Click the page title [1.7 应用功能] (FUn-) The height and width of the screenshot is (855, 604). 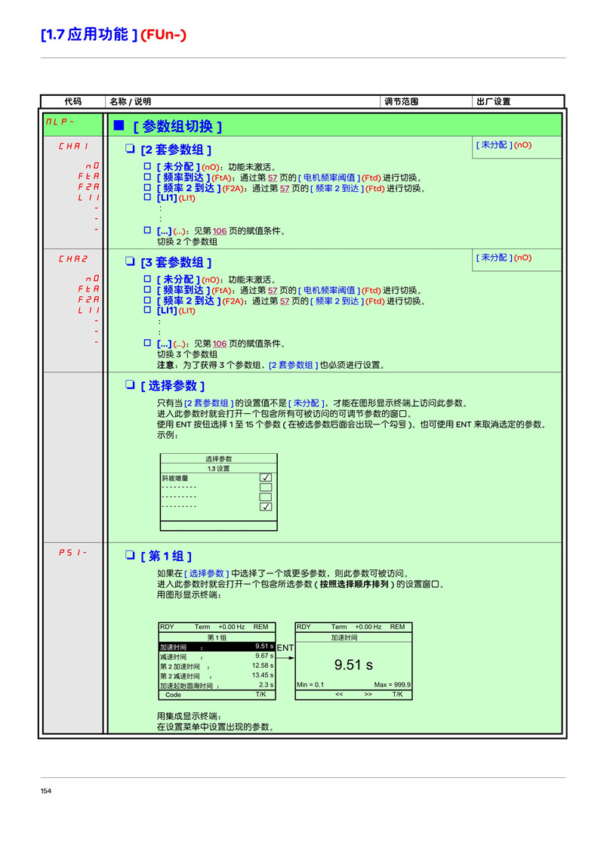coord(113,34)
